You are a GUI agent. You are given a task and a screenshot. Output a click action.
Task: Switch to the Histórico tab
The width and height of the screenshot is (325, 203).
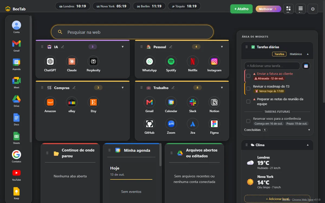296,54
